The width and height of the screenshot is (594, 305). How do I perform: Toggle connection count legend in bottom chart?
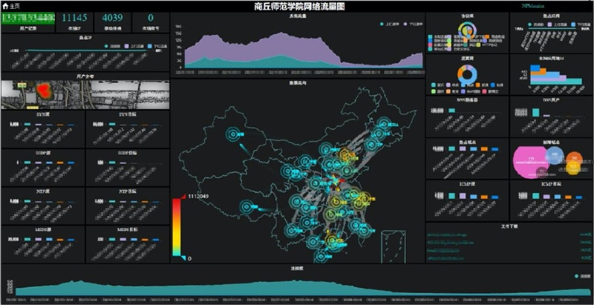click(576, 276)
